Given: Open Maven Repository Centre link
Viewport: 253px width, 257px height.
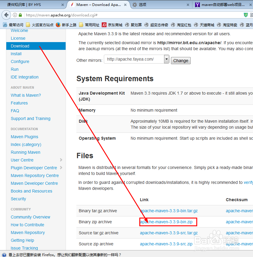Looking at the screenshot, I should pyautogui.click(x=35, y=176).
